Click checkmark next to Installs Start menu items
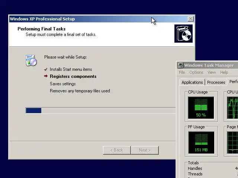The width and height of the screenshot is (238, 178). tap(46, 69)
